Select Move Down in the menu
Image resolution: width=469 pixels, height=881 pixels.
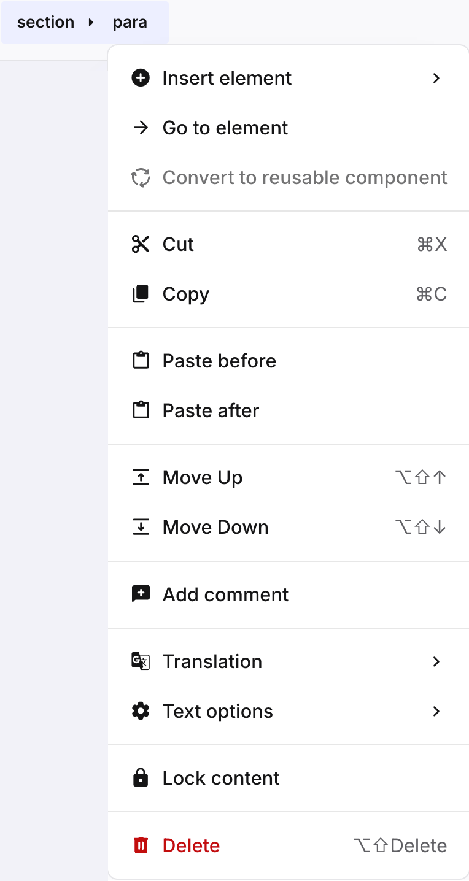(x=215, y=526)
